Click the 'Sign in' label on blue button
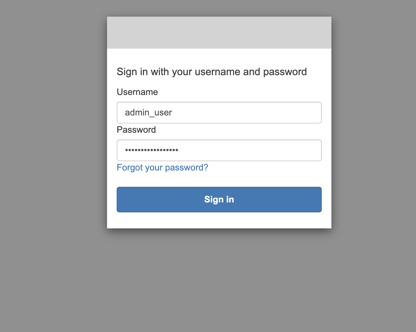The image size is (416, 332). pyautogui.click(x=219, y=200)
